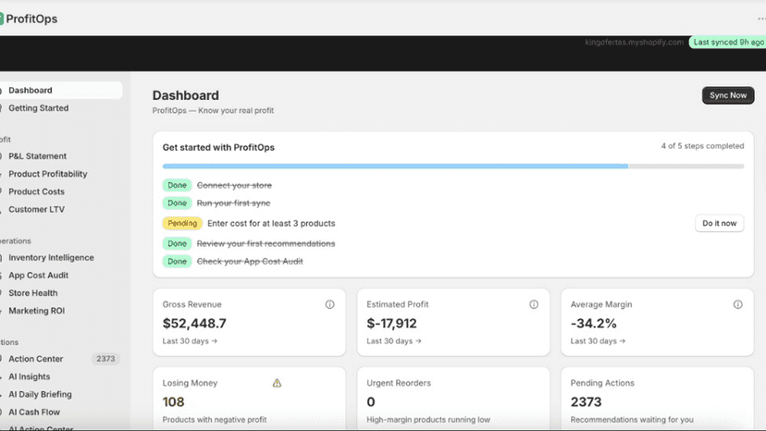Screen dimensions: 766x431
Task: Click the Dashboard page heading
Action: 186,95
